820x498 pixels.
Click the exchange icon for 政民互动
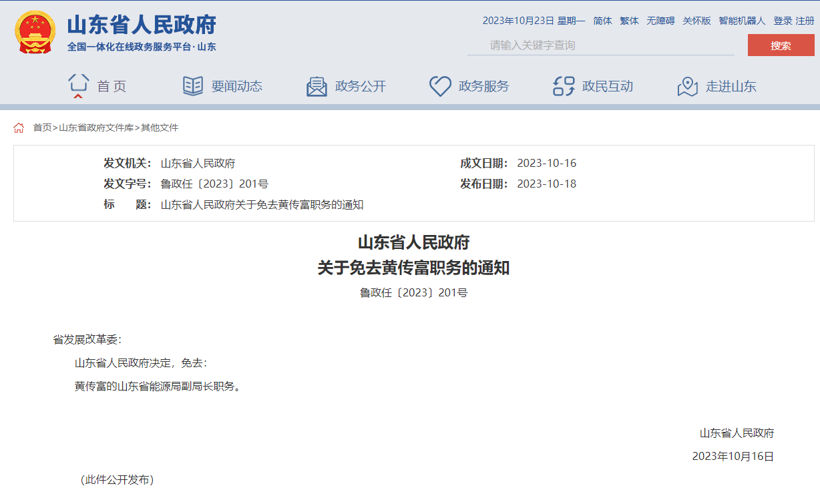pos(564,86)
